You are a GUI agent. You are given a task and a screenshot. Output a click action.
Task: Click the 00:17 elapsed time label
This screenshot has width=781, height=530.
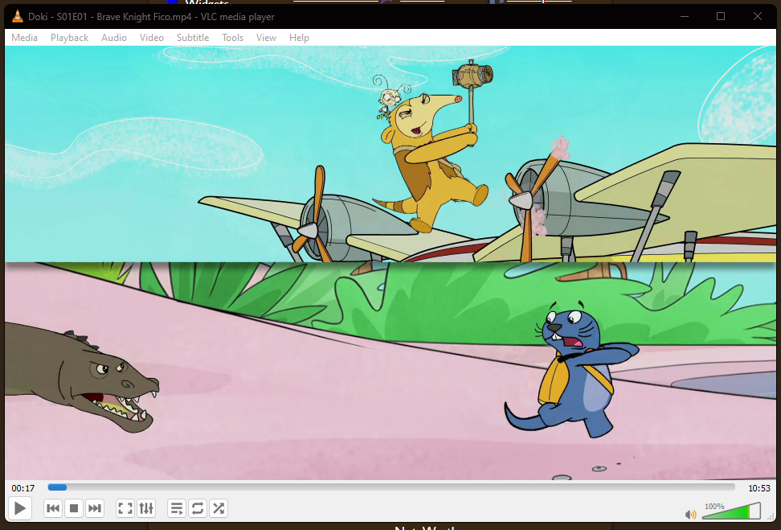[x=22, y=488]
